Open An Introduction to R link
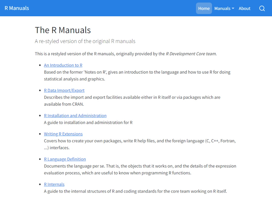This screenshot has width=272, height=202. coord(63,65)
